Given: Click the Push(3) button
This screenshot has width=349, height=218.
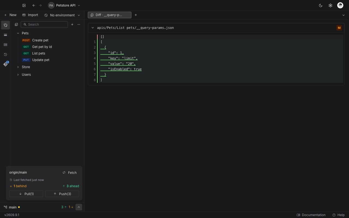Looking at the screenshot, I should click(62, 194).
